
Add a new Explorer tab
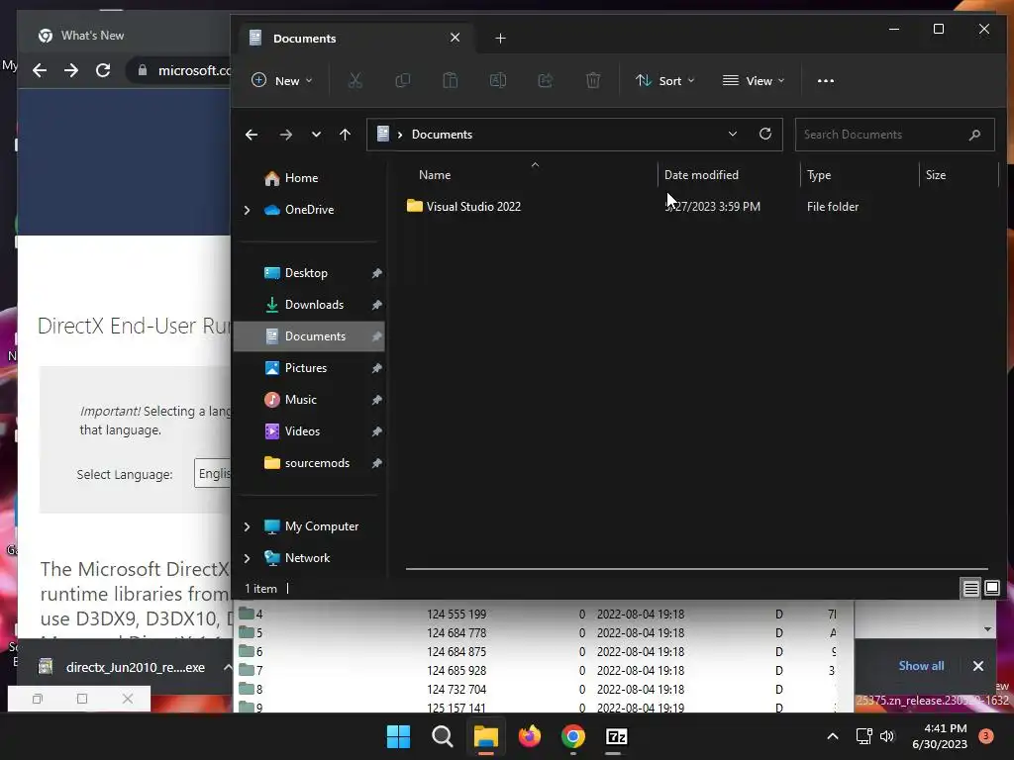pyautogui.click(x=500, y=39)
